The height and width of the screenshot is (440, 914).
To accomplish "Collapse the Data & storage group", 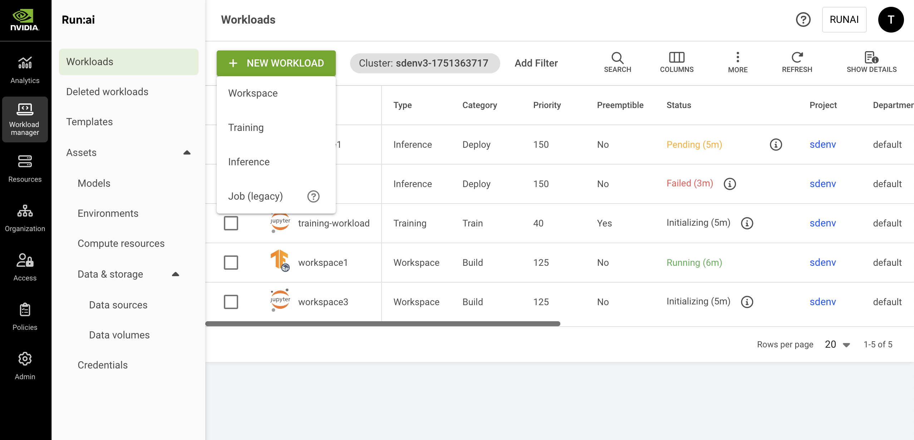I will coord(175,274).
